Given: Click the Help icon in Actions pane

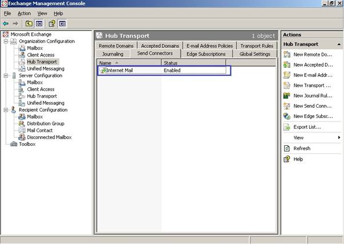Looking at the screenshot, I should click(x=287, y=159).
